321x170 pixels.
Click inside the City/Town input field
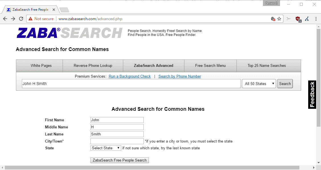tap(117, 141)
